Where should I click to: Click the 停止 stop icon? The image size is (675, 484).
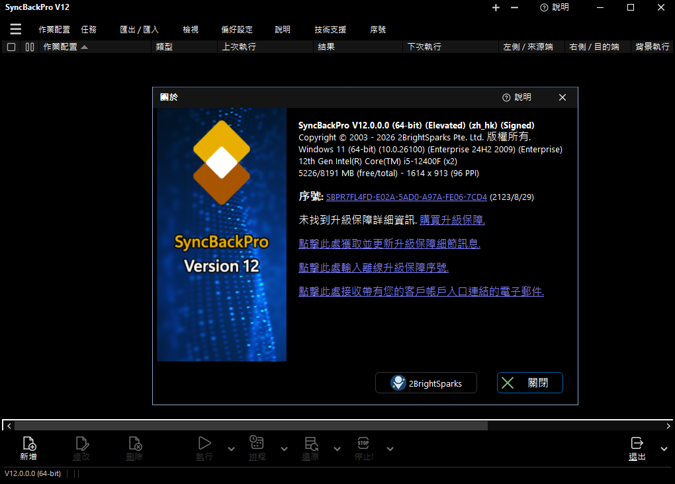coord(363,448)
